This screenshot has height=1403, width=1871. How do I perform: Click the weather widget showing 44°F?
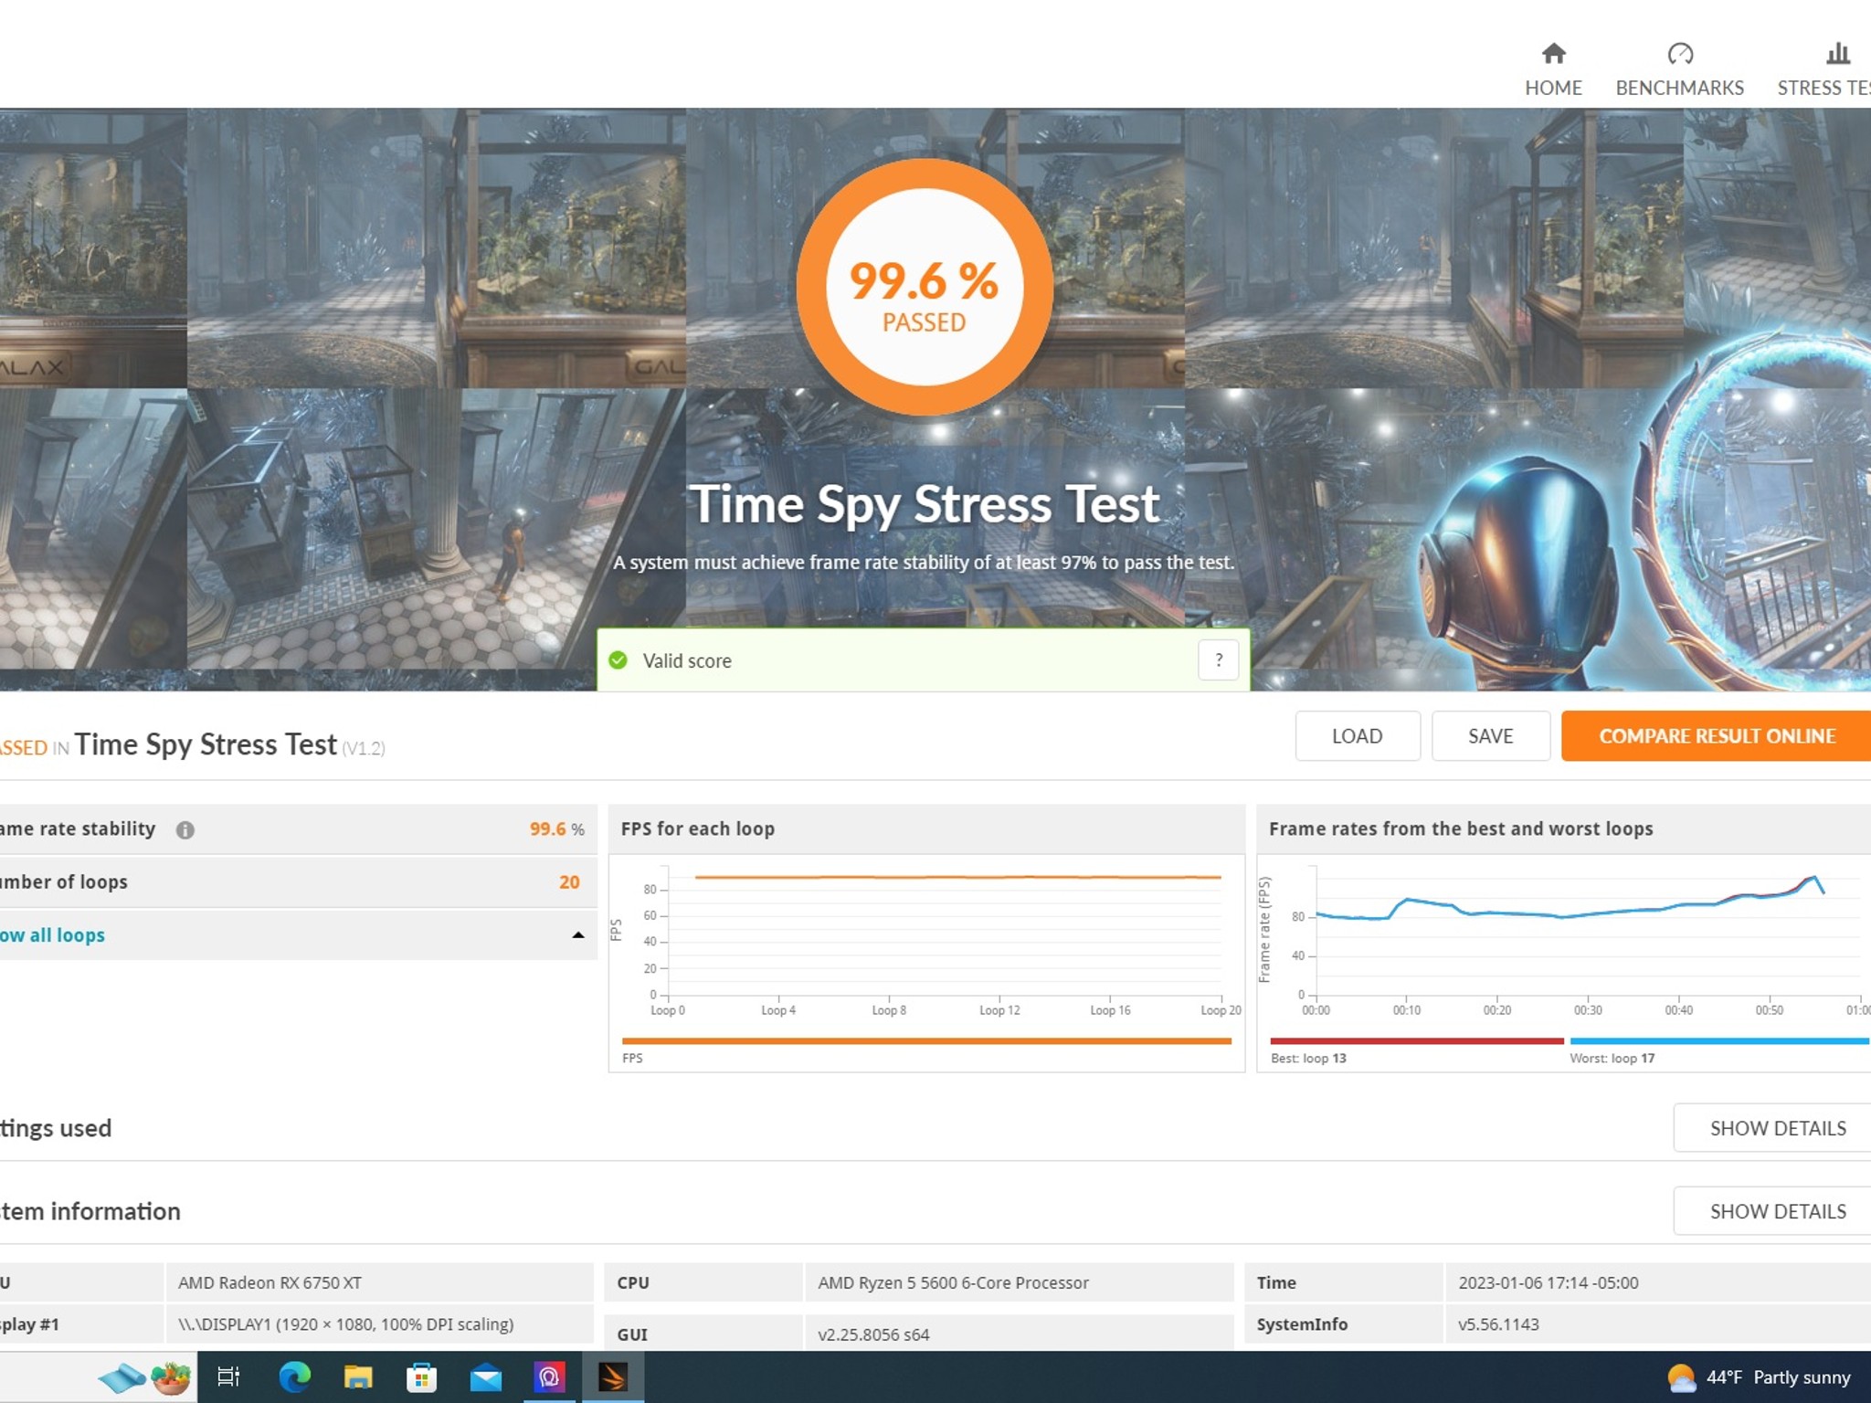click(1759, 1377)
